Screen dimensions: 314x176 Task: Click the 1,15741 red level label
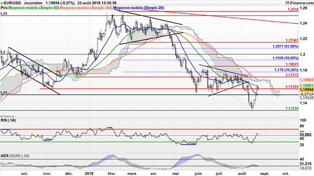click(x=292, y=87)
